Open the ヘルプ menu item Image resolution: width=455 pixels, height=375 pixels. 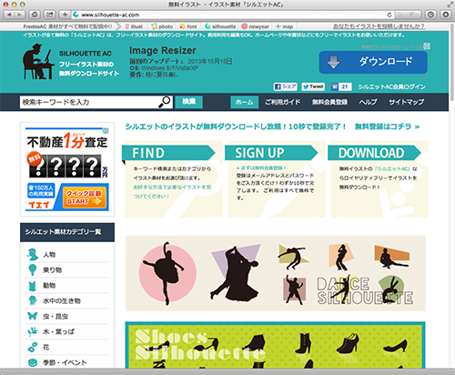[369, 102]
